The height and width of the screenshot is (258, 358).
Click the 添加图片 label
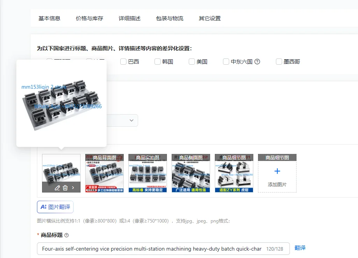click(277, 185)
